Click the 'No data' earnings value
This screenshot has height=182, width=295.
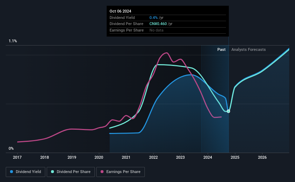click(156, 30)
